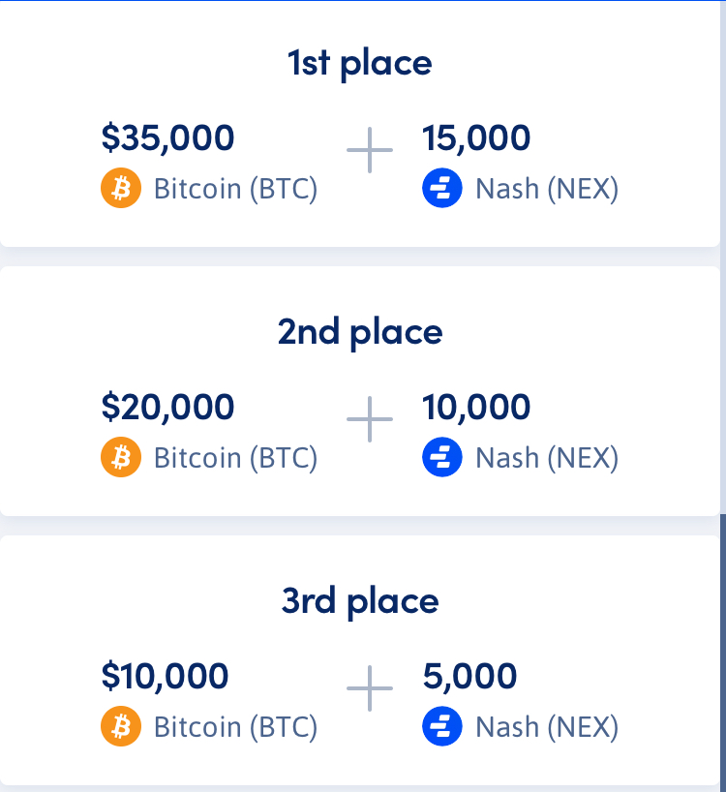
Task: Click the Bitcoin icon in 1st place card
Action: click(x=121, y=188)
